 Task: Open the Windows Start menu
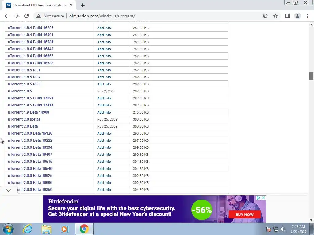pyautogui.click(x=8, y=229)
